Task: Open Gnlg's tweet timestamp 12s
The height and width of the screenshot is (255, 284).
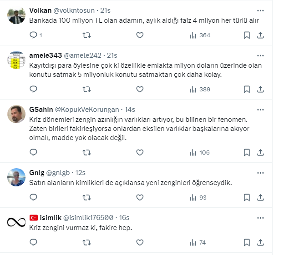Action: coord(81,173)
